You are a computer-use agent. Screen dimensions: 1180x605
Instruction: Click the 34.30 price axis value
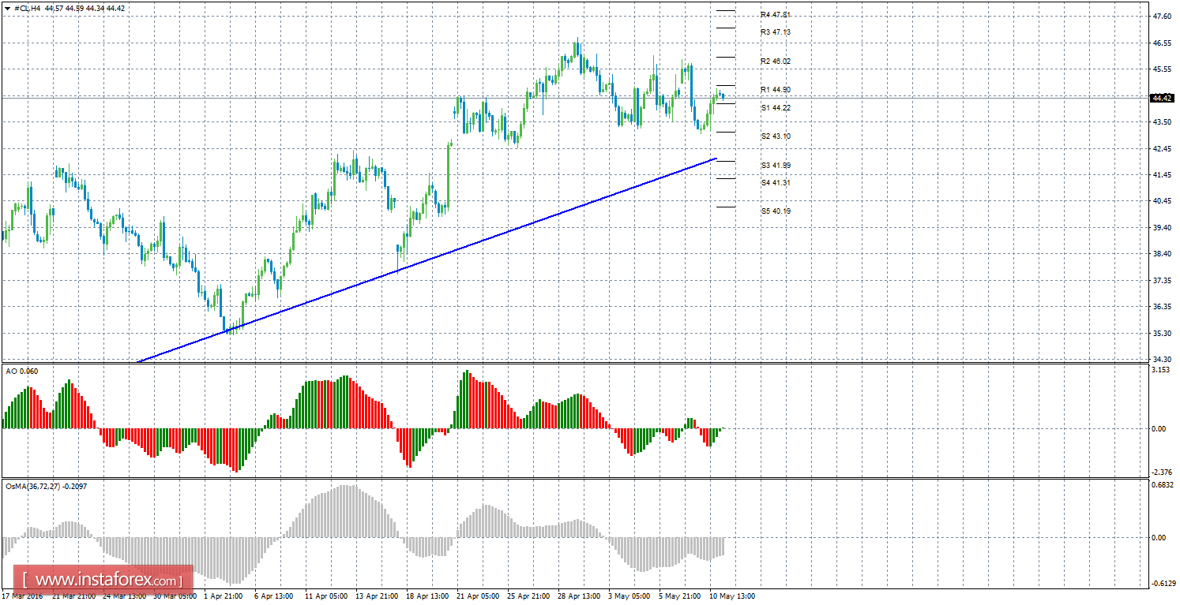(x=1162, y=359)
